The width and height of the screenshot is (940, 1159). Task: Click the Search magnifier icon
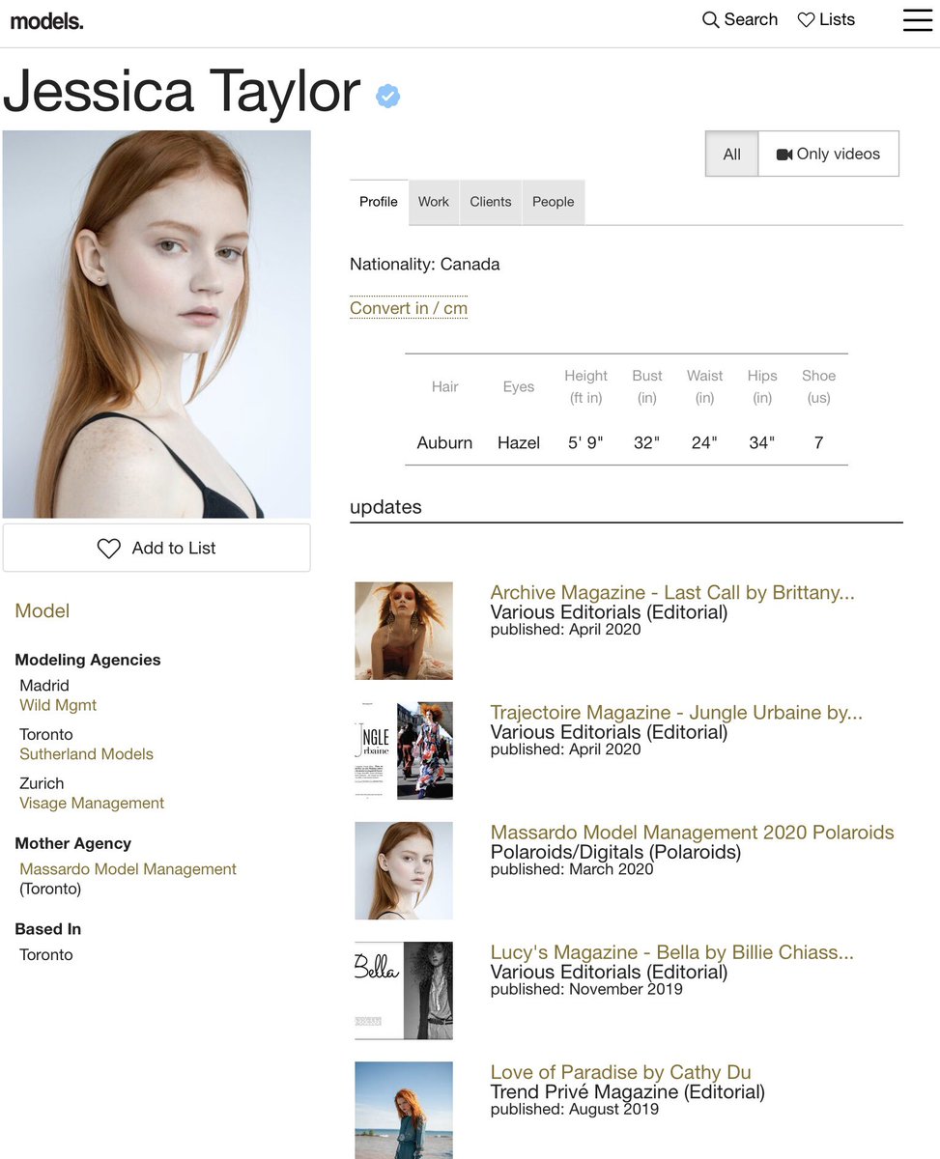pos(710,20)
